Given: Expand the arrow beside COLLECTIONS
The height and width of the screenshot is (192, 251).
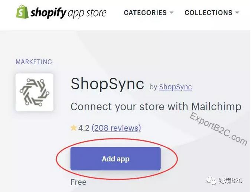Looking at the screenshot, I should (x=237, y=13).
